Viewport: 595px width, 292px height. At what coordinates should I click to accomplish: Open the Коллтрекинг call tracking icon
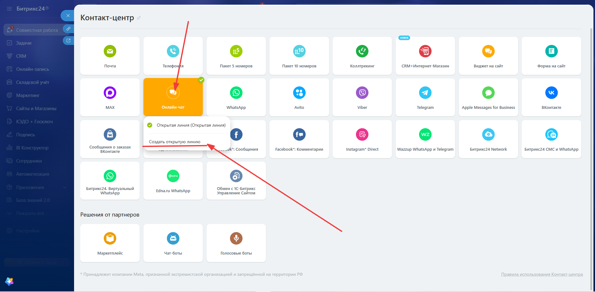tap(362, 51)
